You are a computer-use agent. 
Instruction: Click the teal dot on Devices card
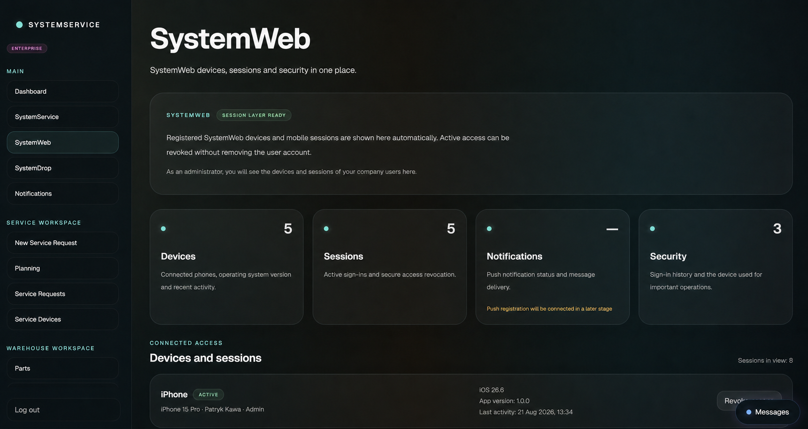pos(163,229)
